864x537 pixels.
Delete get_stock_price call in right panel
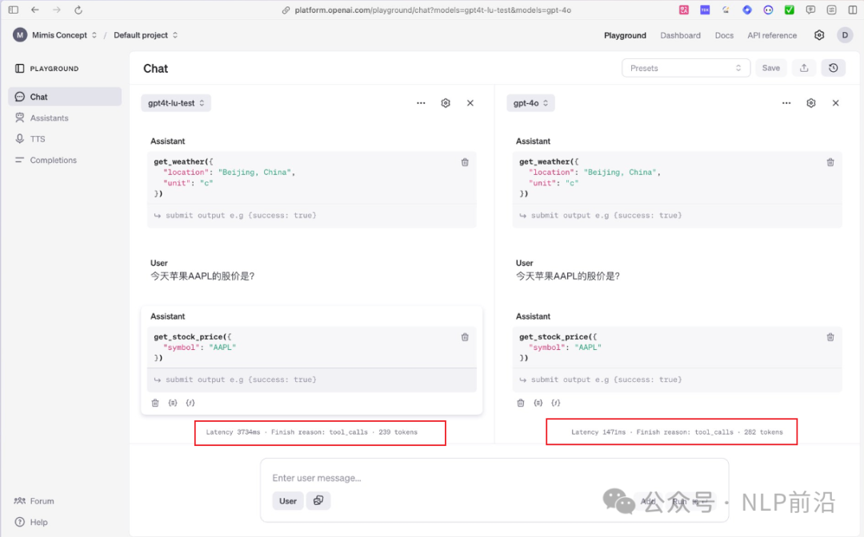click(x=830, y=337)
